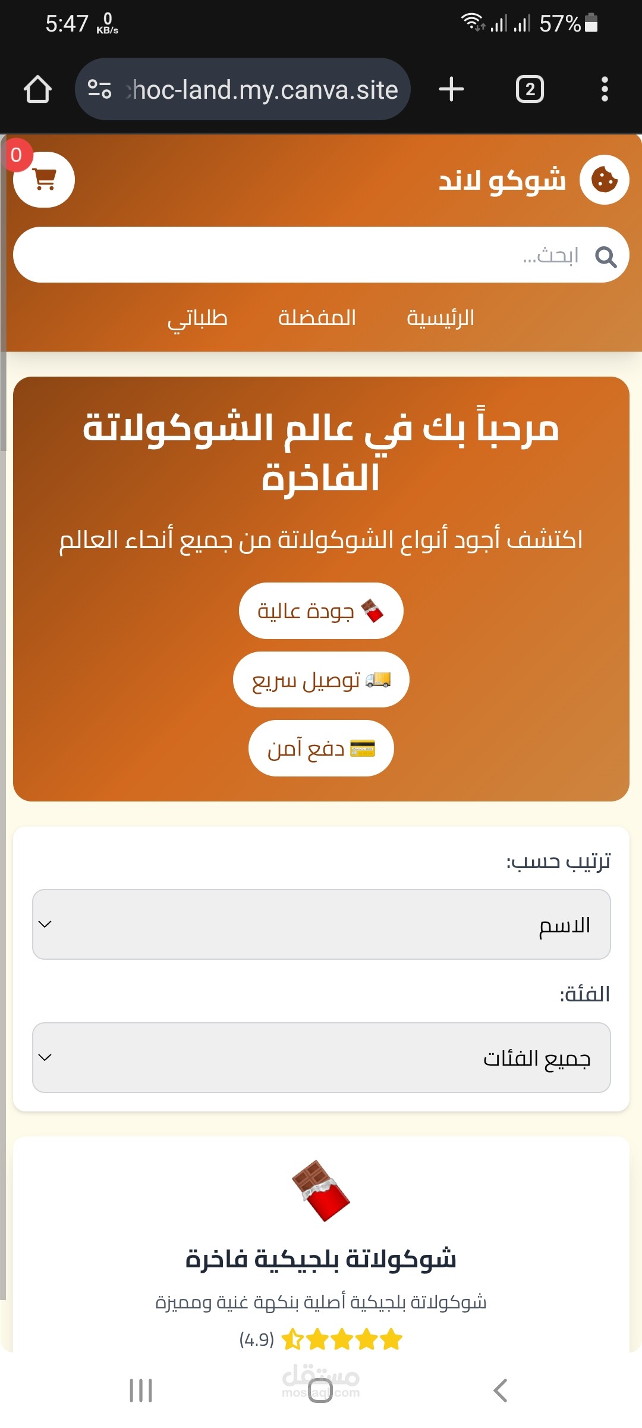Image resolution: width=642 pixels, height=1428 pixels.
Task: Go to browser home page
Action: tap(37, 89)
